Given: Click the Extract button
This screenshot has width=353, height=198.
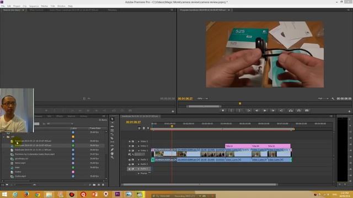Looking at the screenshot, I should click(x=299, y=111).
